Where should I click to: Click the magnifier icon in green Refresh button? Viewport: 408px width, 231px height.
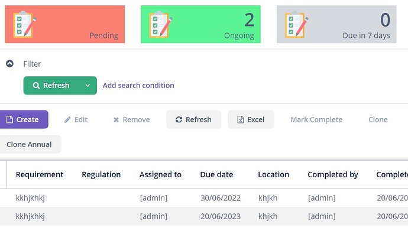[36, 86]
